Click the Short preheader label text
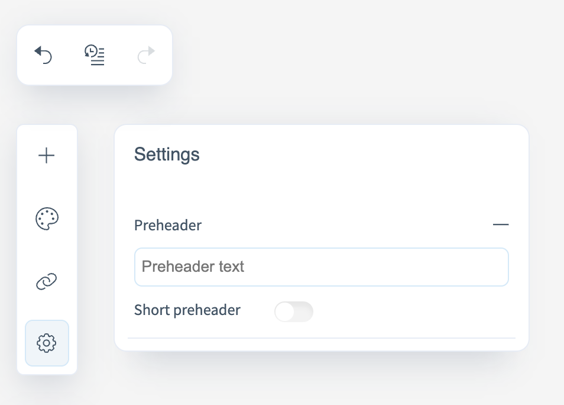Viewport: 564px width, 405px height. tap(187, 310)
